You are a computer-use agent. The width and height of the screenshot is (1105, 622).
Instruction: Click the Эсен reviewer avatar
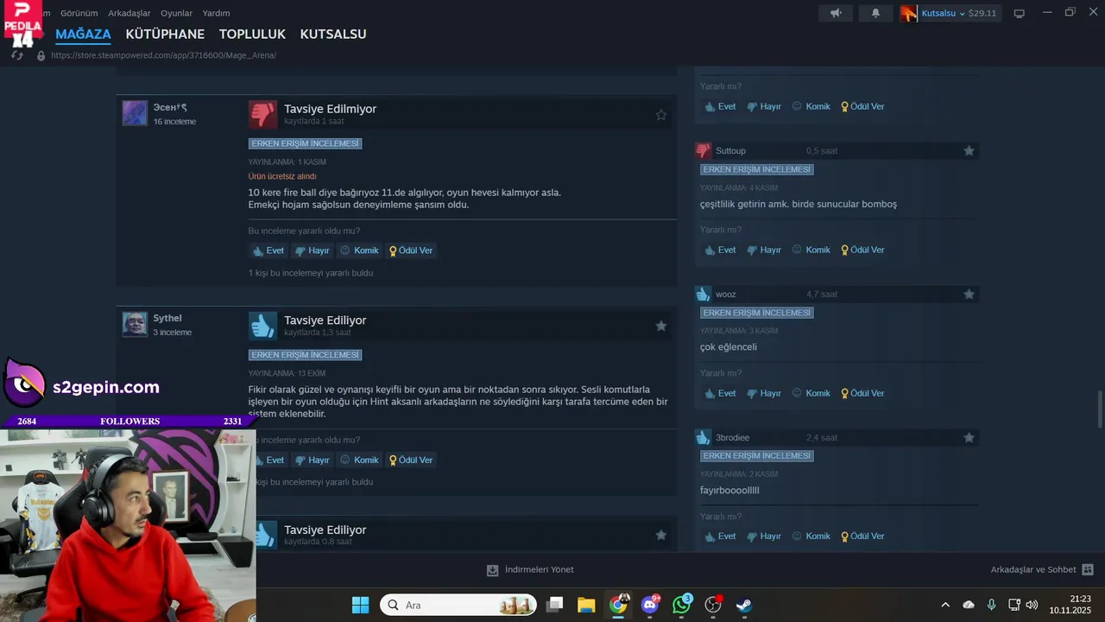click(x=135, y=113)
